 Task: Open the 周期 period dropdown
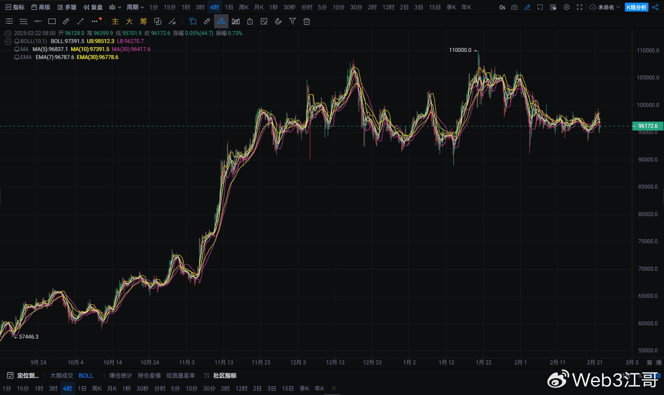click(135, 7)
